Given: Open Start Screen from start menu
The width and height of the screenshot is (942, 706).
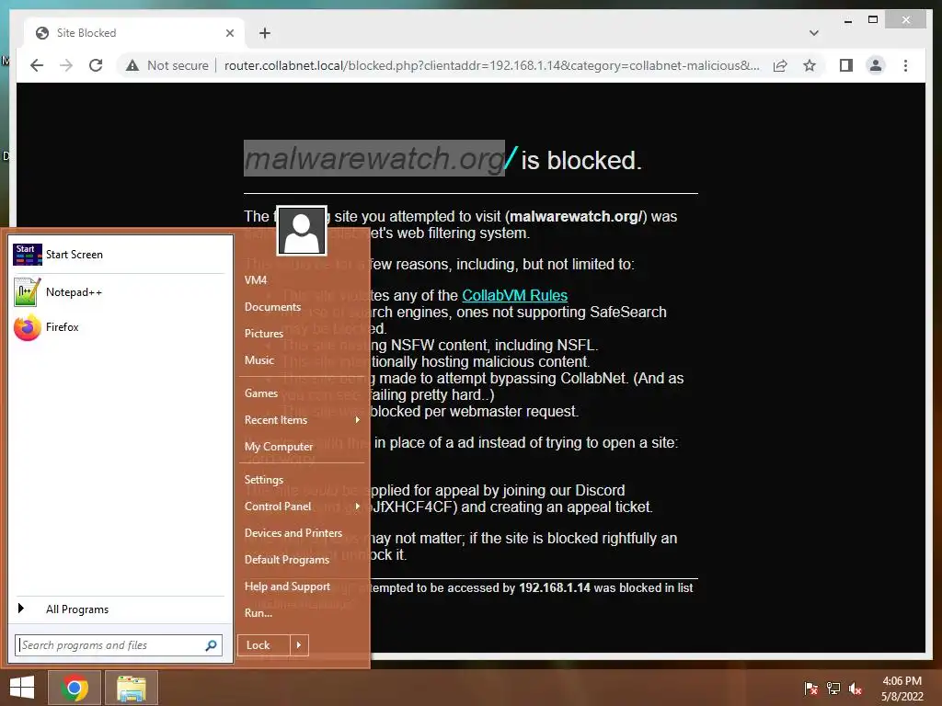Looking at the screenshot, I should click(x=119, y=255).
